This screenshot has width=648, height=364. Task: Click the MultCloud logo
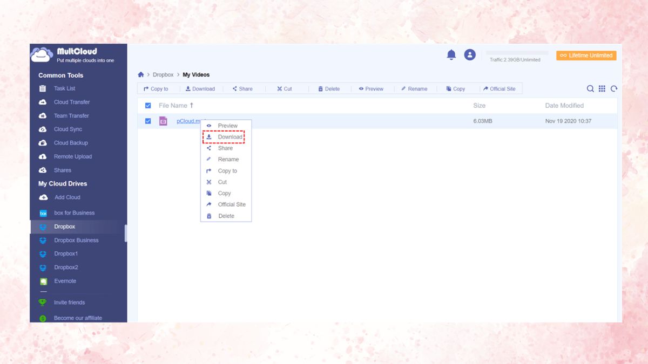[x=73, y=55]
